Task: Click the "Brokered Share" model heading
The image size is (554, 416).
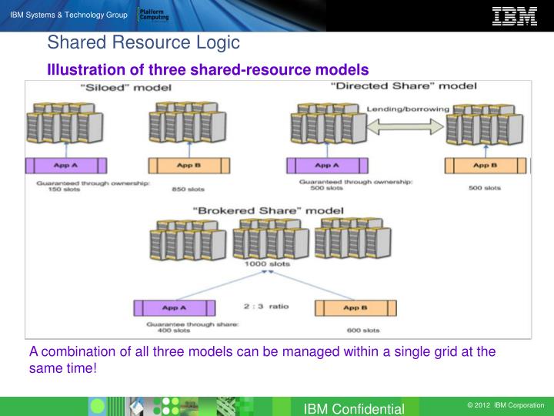Action: click(x=269, y=211)
